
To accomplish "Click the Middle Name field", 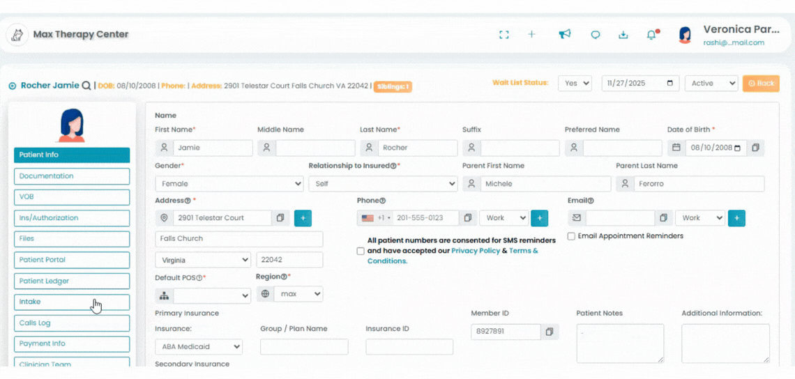I will click(315, 148).
